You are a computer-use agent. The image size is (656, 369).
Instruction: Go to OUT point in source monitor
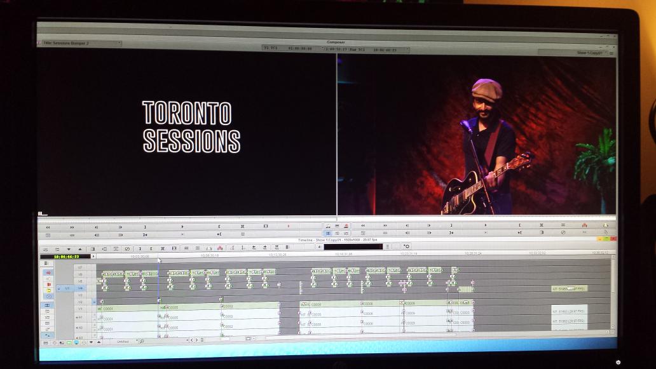(x=145, y=235)
